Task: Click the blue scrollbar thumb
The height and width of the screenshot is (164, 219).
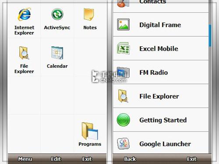Action: click(x=210, y=36)
